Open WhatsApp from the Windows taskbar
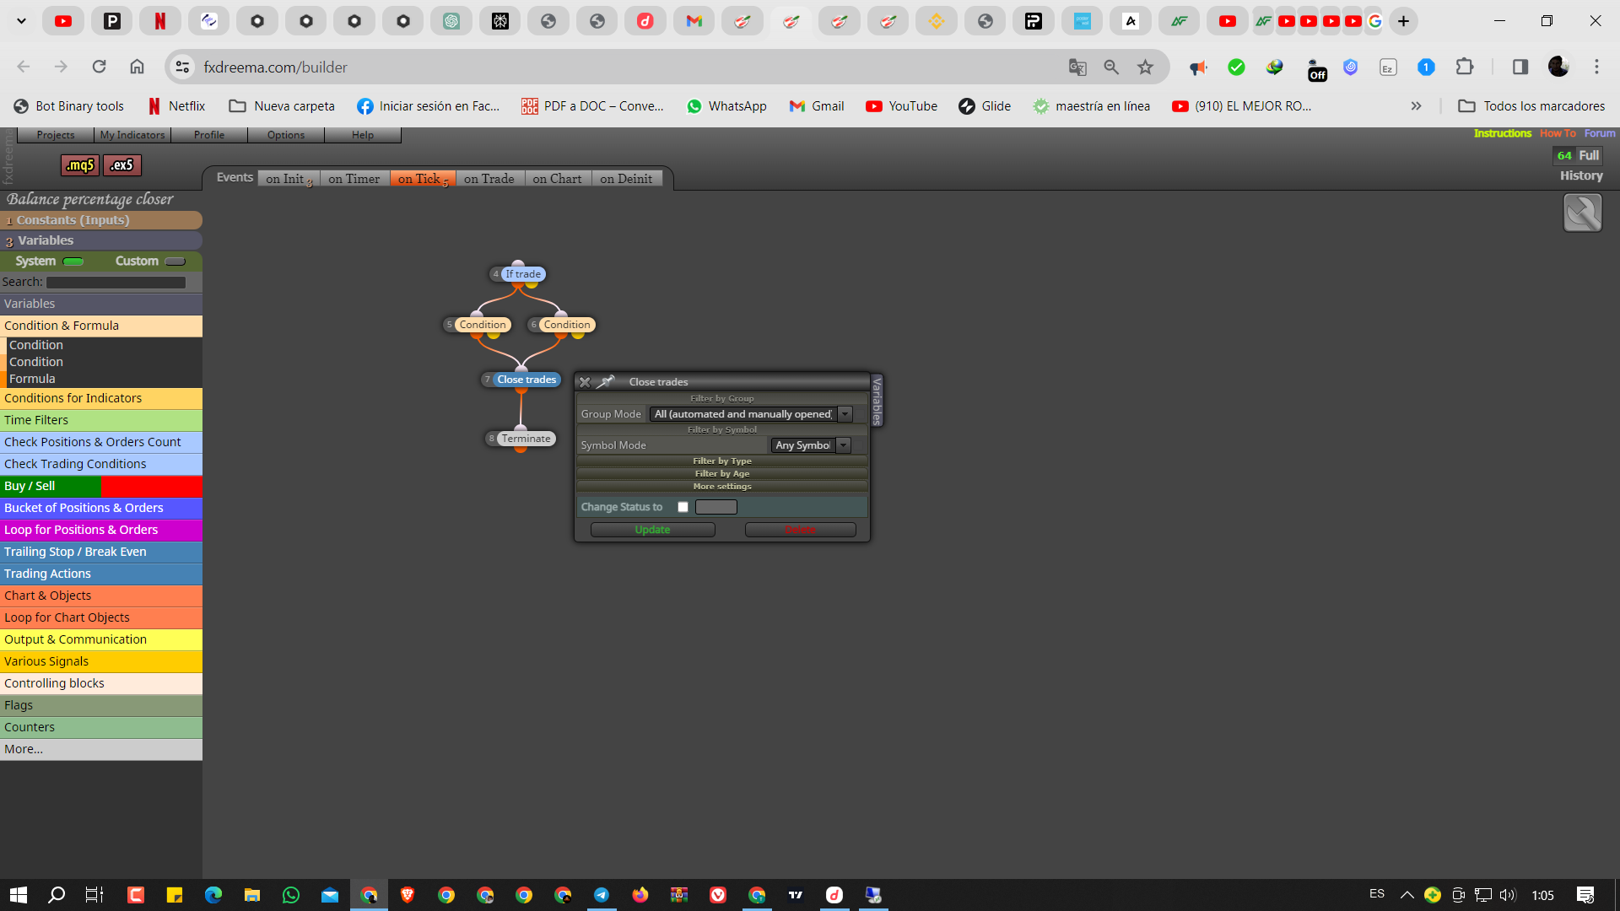The width and height of the screenshot is (1620, 911). pyautogui.click(x=291, y=895)
